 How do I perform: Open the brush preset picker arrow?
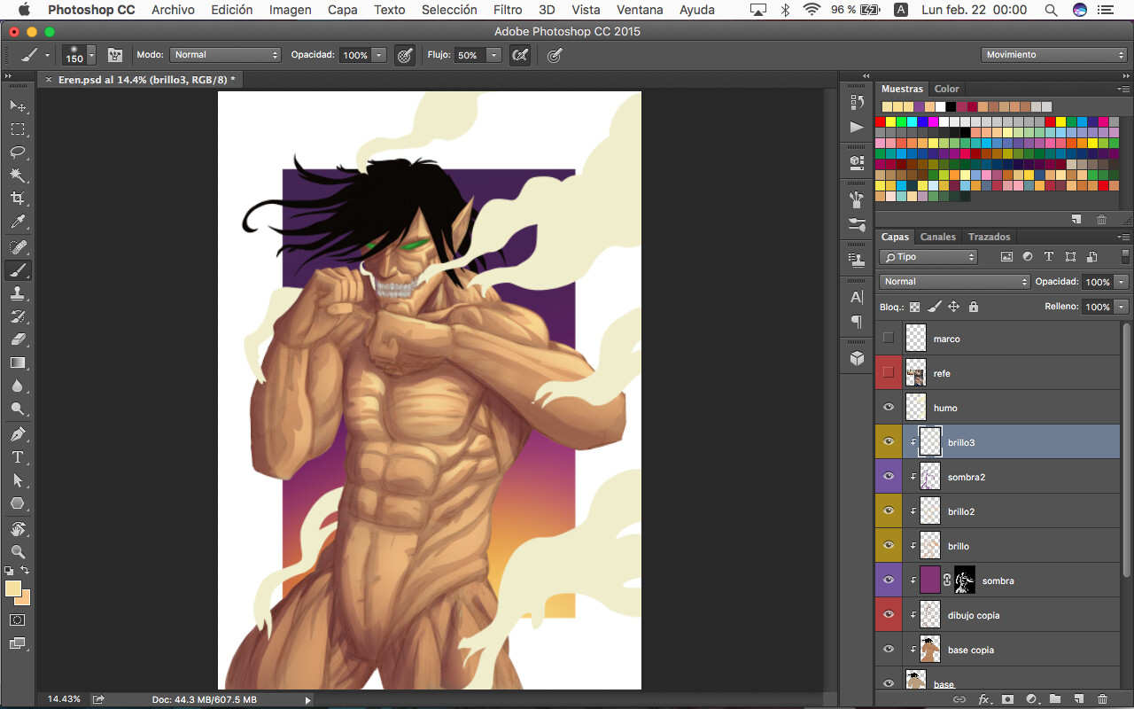pyautogui.click(x=91, y=55)
